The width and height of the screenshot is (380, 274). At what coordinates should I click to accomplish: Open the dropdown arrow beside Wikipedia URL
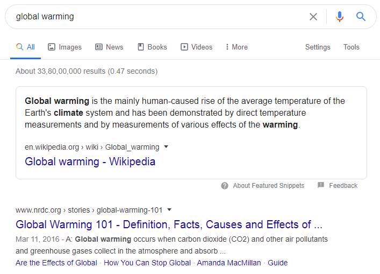(166, 146)
